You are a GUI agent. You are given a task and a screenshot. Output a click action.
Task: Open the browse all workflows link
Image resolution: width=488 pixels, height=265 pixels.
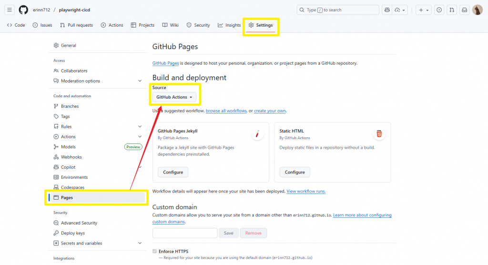pos(226,111)
